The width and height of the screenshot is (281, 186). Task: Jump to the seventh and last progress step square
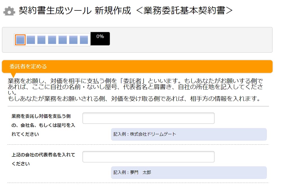[84, 40]
